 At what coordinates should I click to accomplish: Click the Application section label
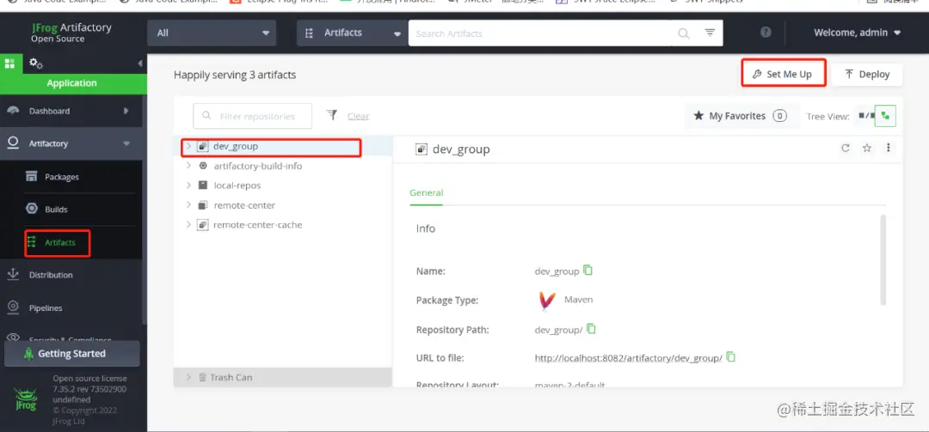(x=71, y=82)
